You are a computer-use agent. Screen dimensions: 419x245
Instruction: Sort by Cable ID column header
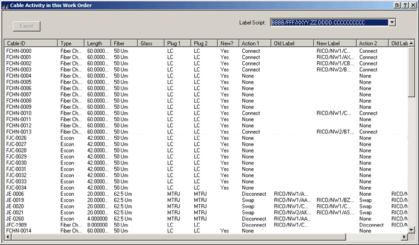(x=31, y=43)
